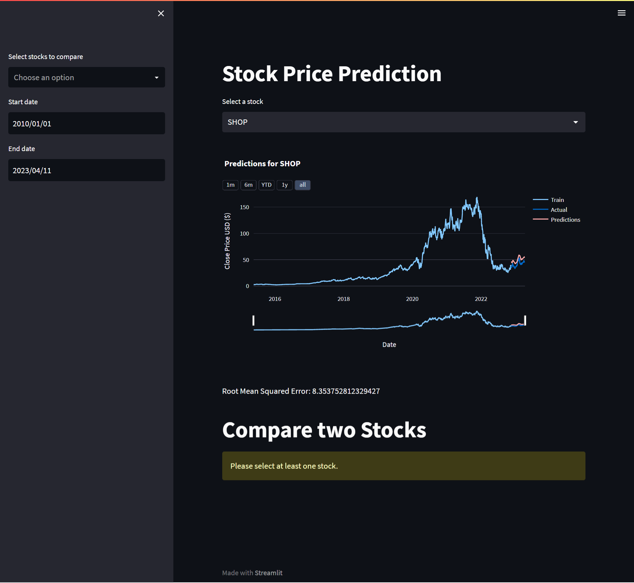This screenshot has width=634, height=583.
Task: Click the dropdown arrow on the stock selector
Action: pyautogui.click(x=576, y=122)
